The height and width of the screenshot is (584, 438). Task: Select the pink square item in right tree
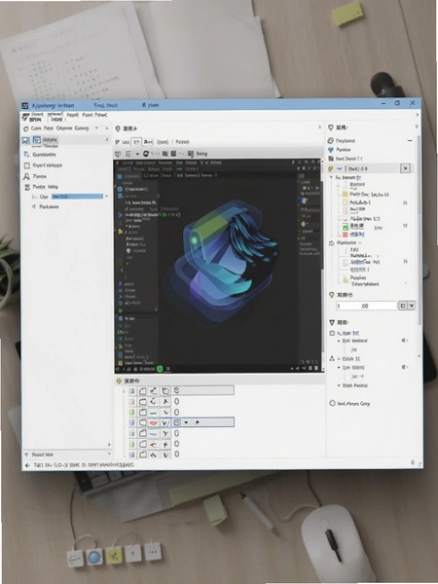(x=346, y=235)
